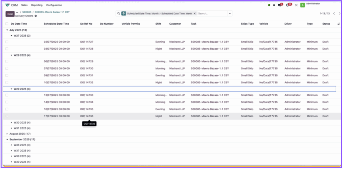Image resolution: width=343 pixels, height=169 pixels.
Task: Collapse the W28 2025 week group
Action: (x=12, y=55)
